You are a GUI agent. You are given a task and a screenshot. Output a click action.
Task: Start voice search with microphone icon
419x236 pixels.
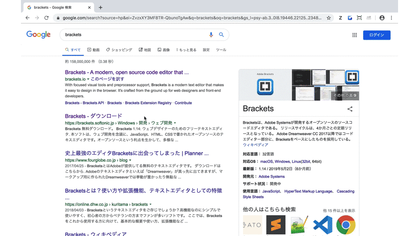pyautogui.click(x=211, y=35)
